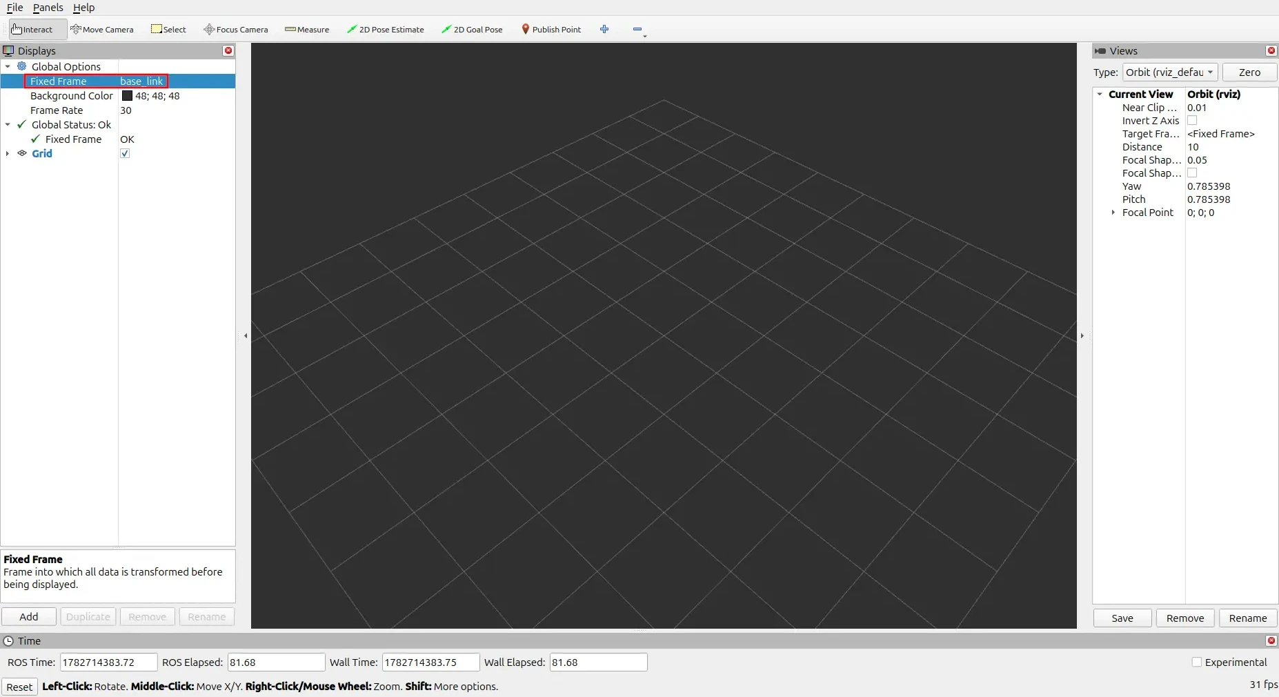Expand the Grid display properties
The image size is (1279, 697).
8,153
